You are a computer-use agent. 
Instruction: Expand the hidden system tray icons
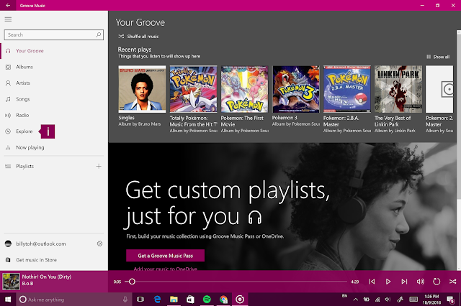(355, 300)
